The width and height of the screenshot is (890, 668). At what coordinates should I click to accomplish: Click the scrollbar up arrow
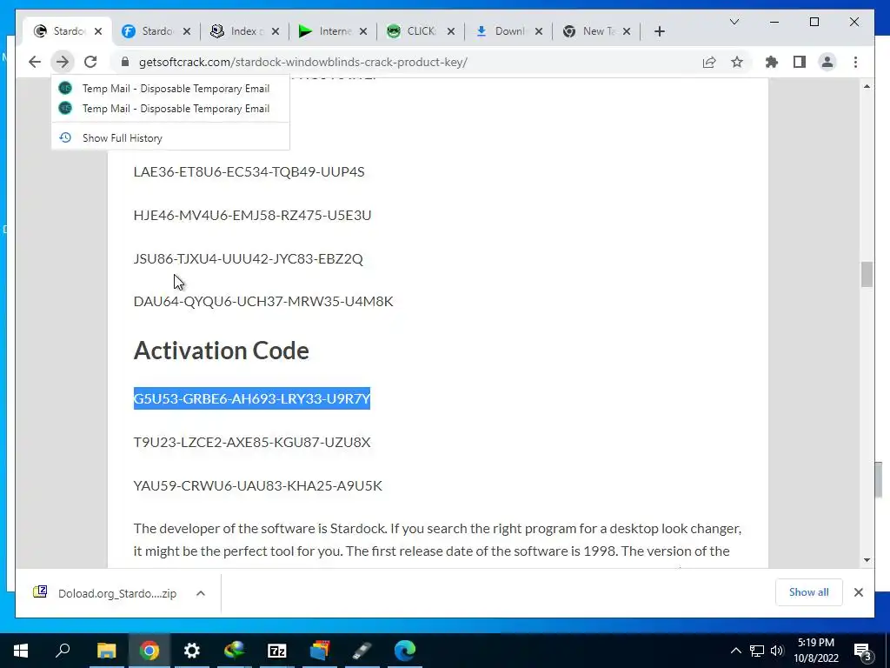click(x=867, y=86)
